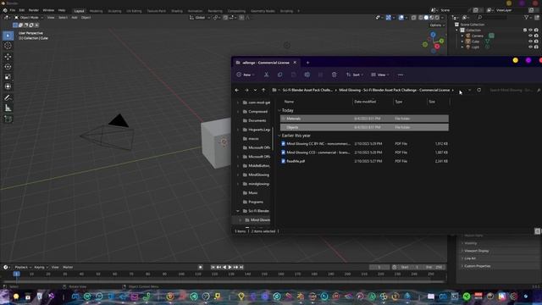Click the Play button in timeline
542x305 pixels.
click(x=230, y=268)
